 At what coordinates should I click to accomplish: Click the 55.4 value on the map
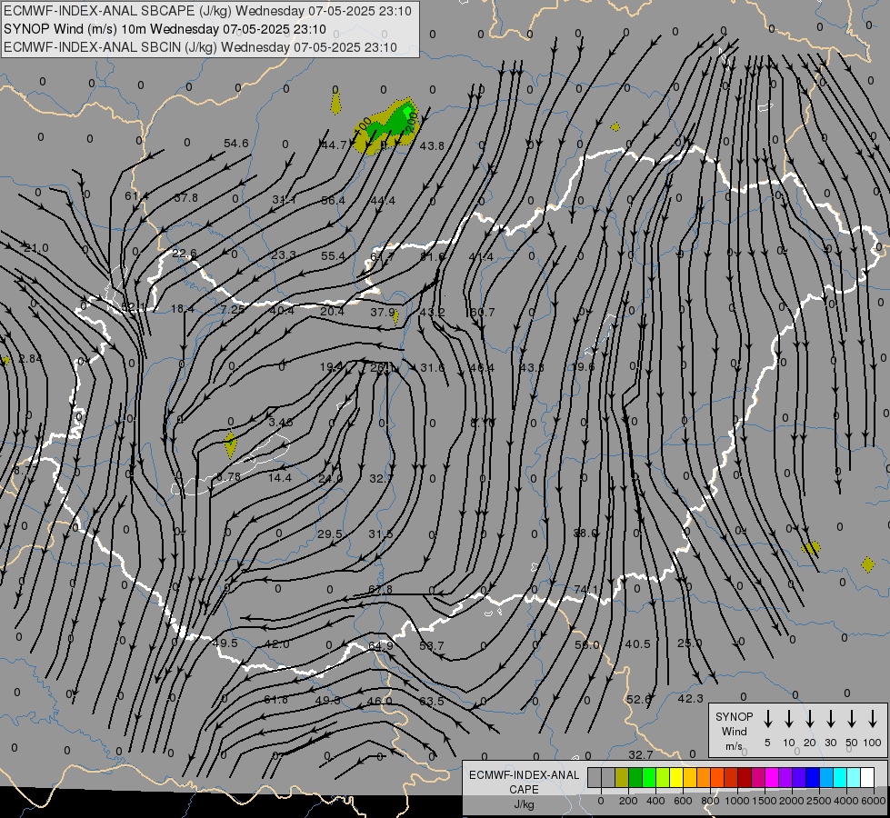[334, 256]
